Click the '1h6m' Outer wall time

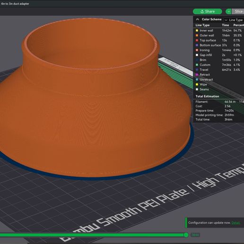tap(226, 35)
